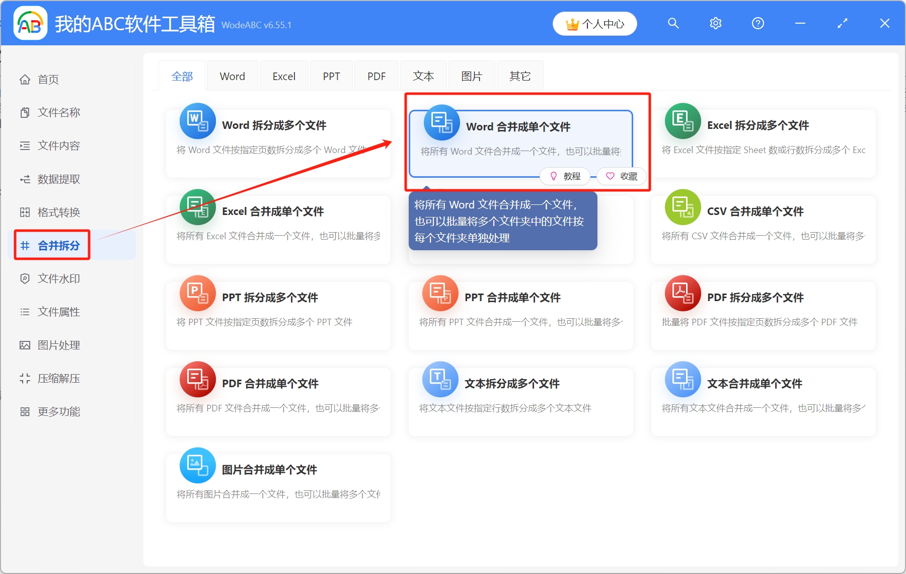
Task: Click the search magnifier icon in title bar
Action: [x=673, y=24]
